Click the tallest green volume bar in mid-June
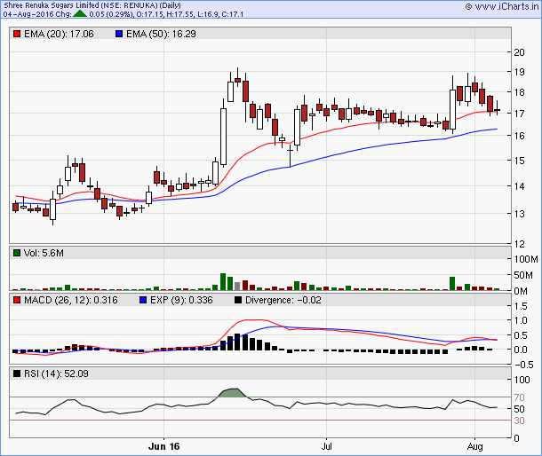Viewport: 542px width, 456px height. coord(223,282)
